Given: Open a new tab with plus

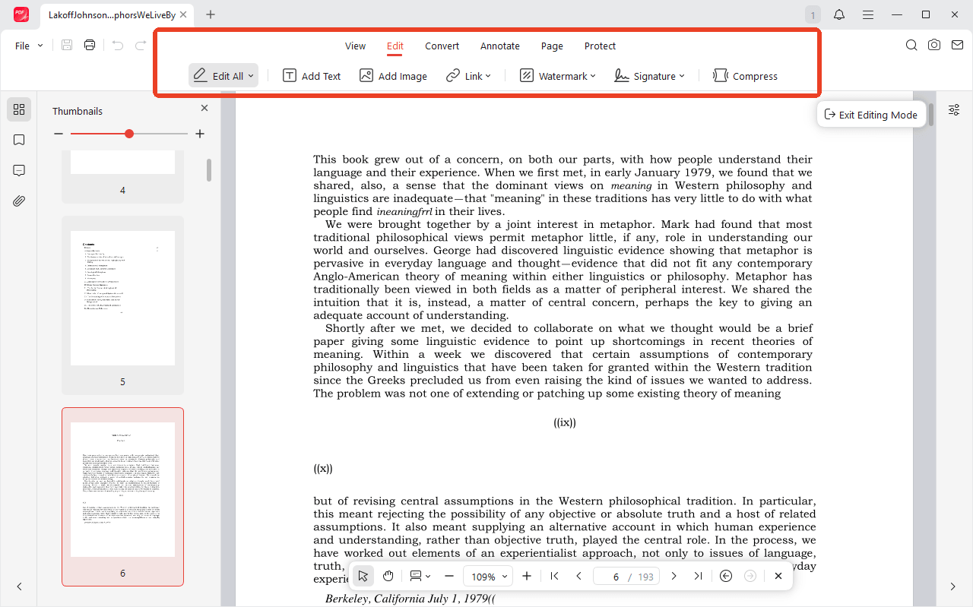Looking at the screenshot, I should [x=211, y=14].
